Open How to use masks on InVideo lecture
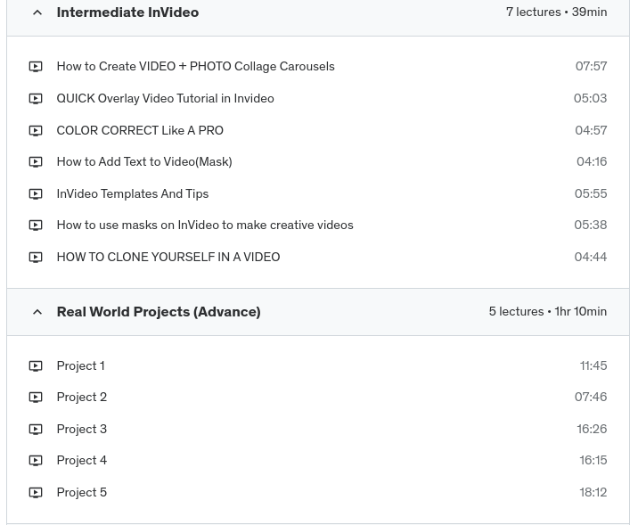The height and width of the screenshot is (525, 638). (x=204, y=226)
